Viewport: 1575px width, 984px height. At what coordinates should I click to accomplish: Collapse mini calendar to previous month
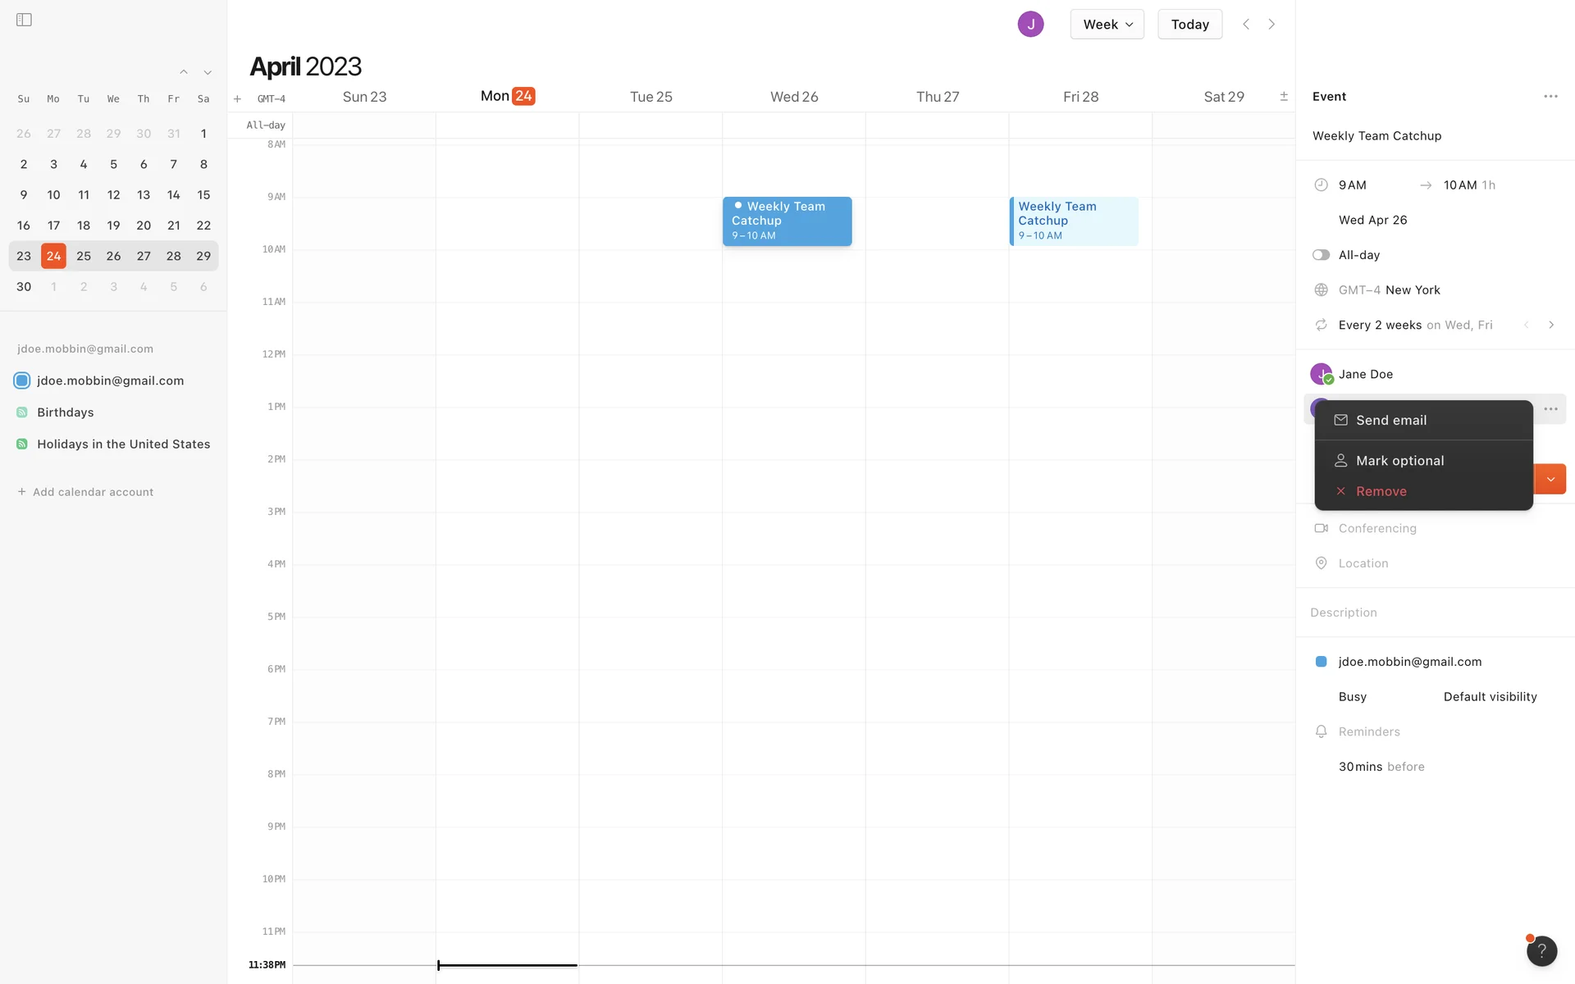click(184, 72)
